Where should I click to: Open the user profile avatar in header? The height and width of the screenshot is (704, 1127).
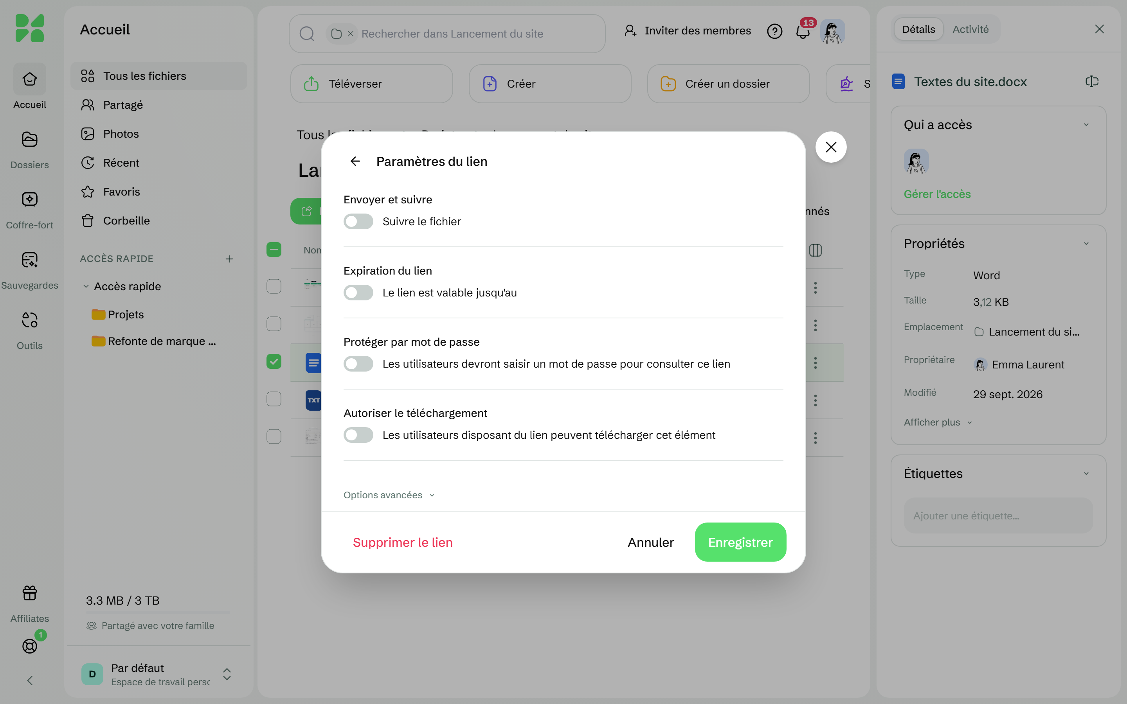[x=832, y=31]
